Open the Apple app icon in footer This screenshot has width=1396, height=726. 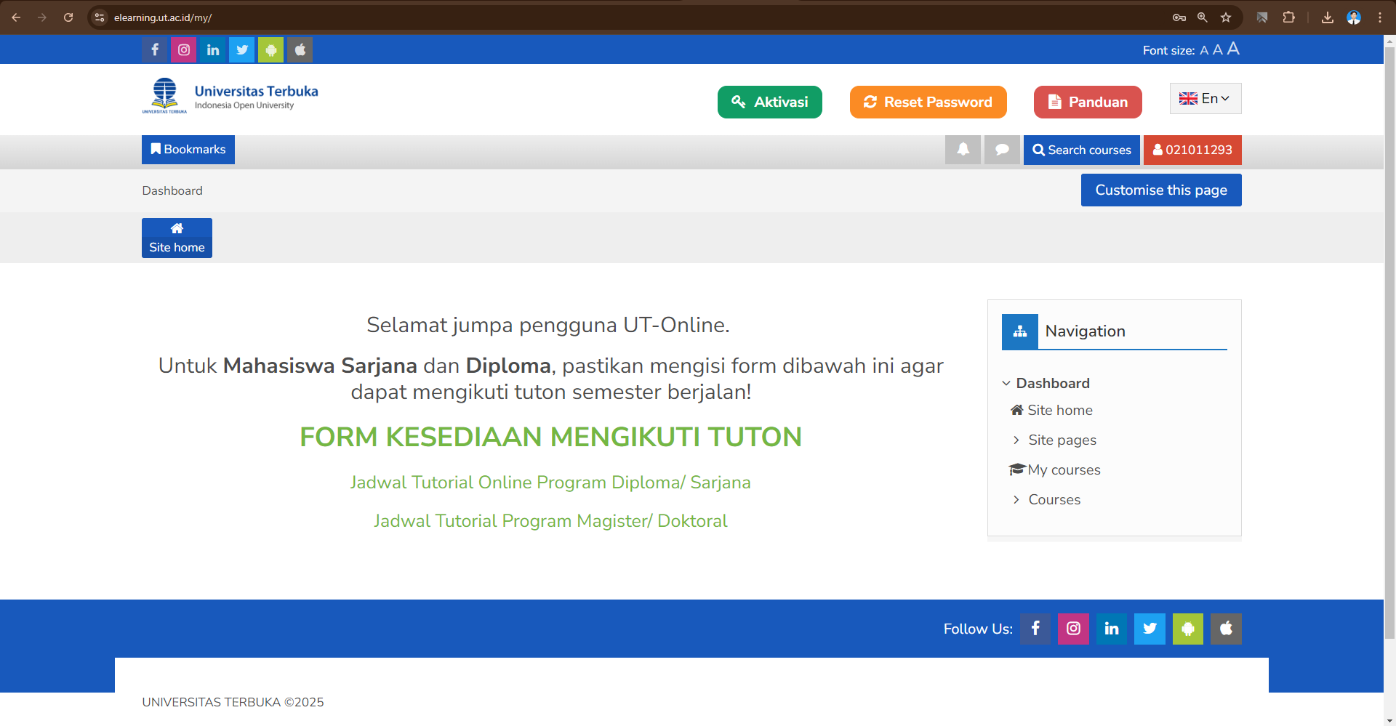tap(1226, 629)
